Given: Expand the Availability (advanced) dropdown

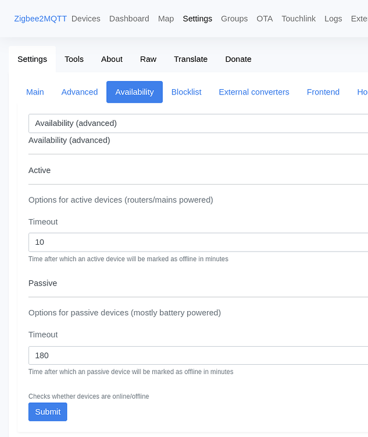Looking at the screenshot, I should tap(198, 124).
